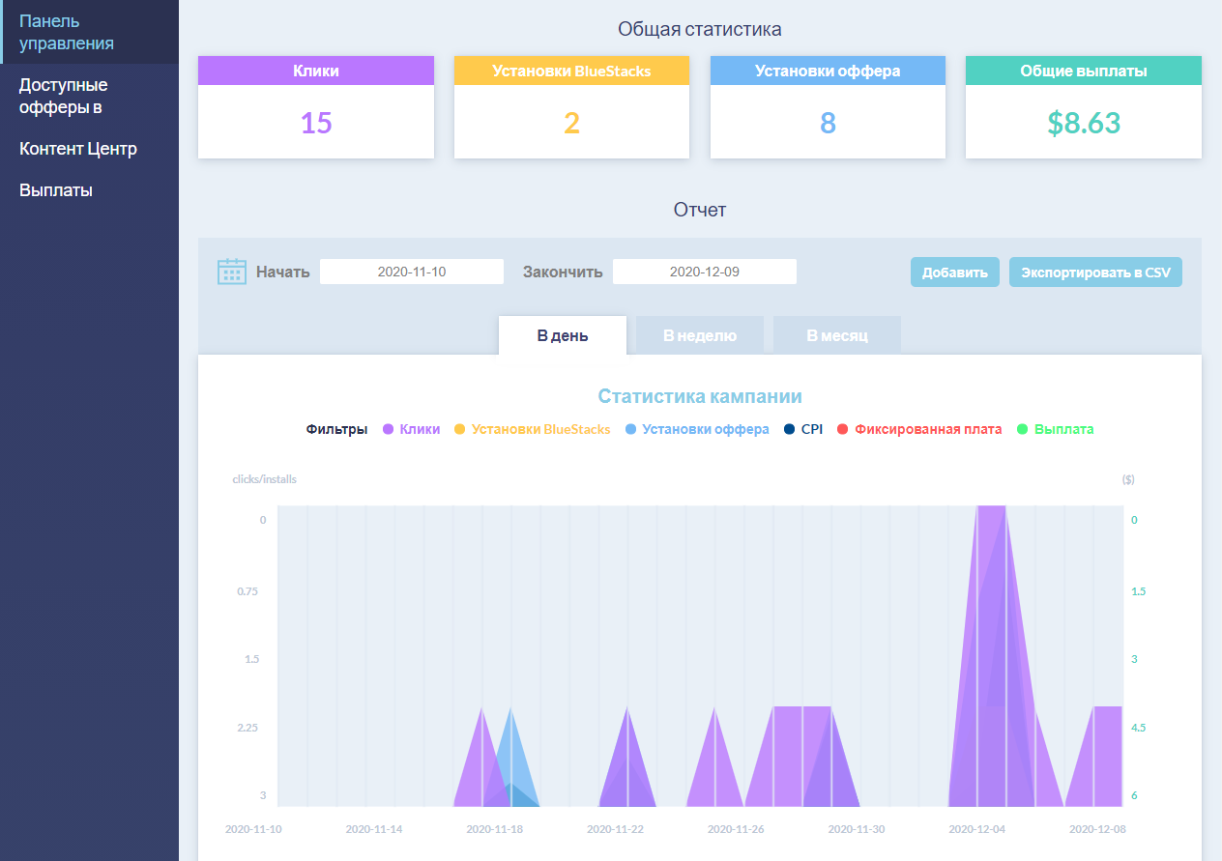Toggle the Выплата legend filter

point(1056,429)
